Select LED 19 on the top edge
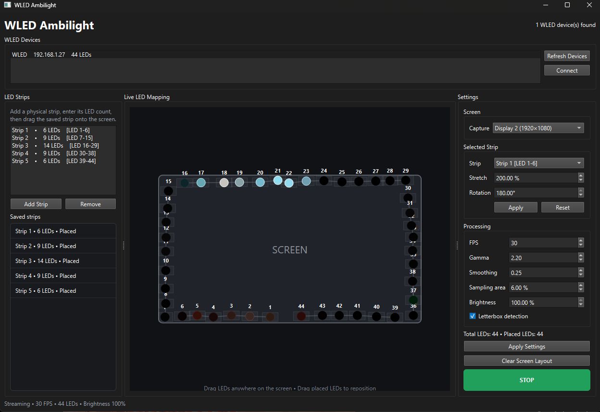 (x=239, y=183)
